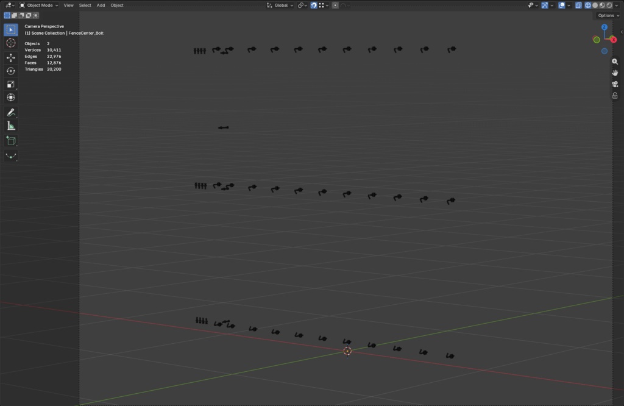
Task: Activate the Scale tool
Action: click(11, 84)
